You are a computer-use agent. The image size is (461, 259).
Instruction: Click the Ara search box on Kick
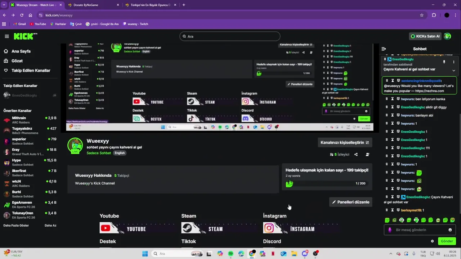[x=230, y=36]
